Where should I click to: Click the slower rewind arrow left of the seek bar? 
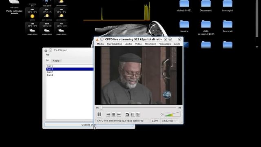97,108
